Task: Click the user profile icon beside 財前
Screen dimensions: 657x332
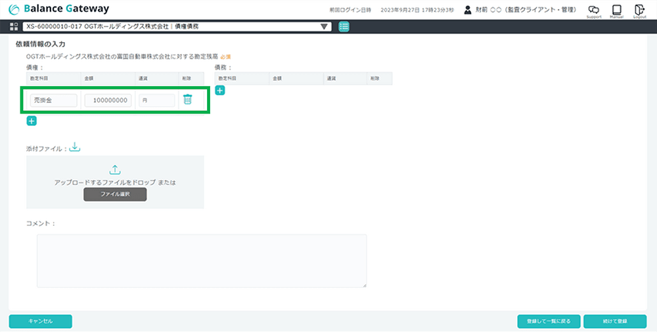Action: point(467,9)
